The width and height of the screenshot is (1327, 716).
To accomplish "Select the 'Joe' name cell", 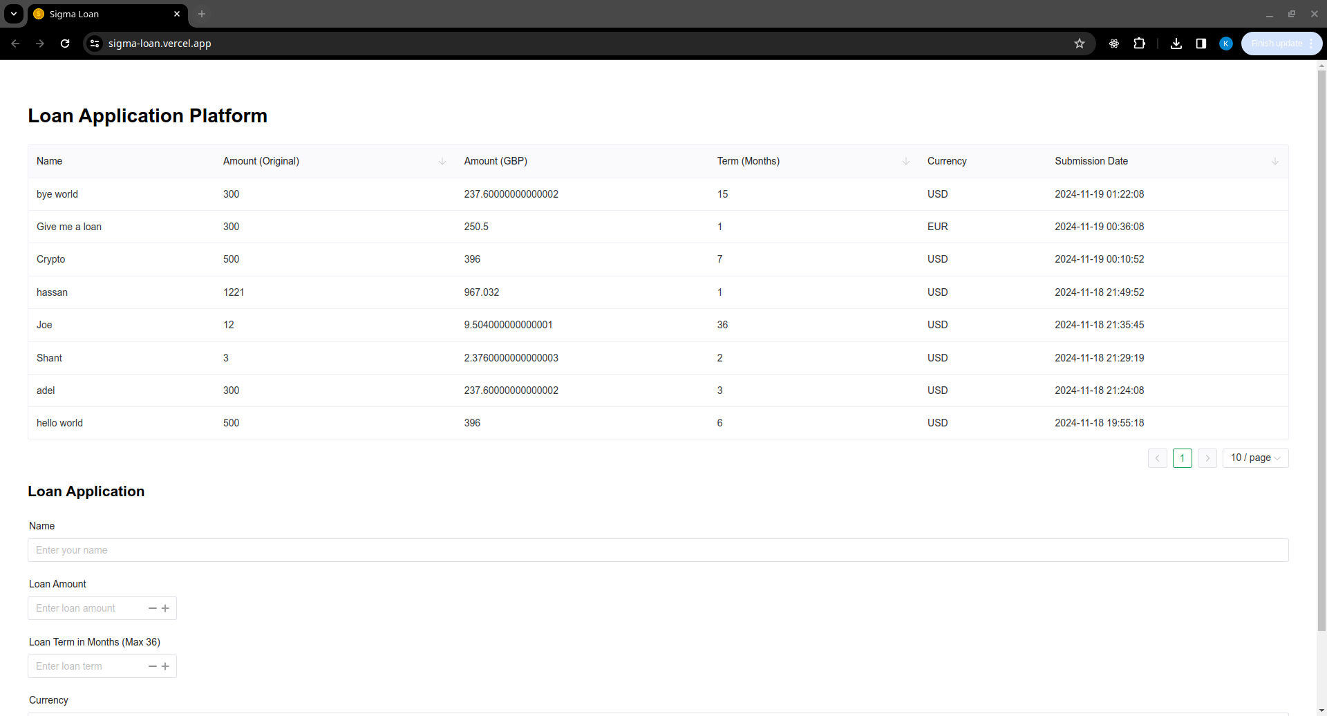I will [x=44, y=325].
